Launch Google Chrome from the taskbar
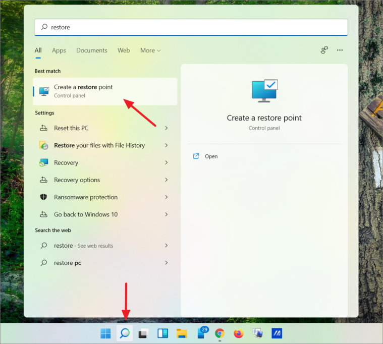 pyautogui.click(x=220, y=333)
